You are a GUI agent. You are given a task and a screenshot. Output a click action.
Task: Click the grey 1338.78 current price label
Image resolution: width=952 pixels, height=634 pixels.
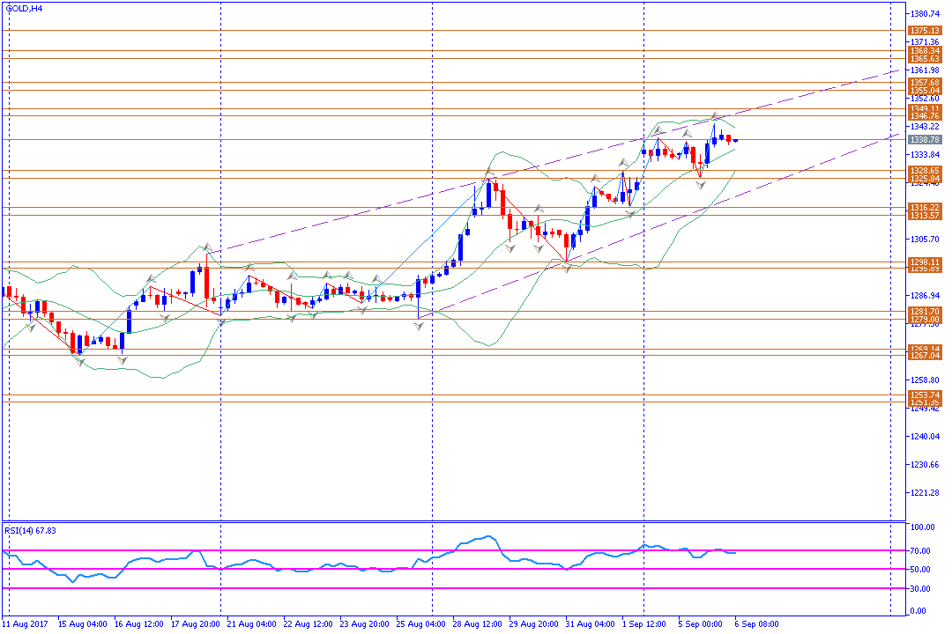pos(925,139)
